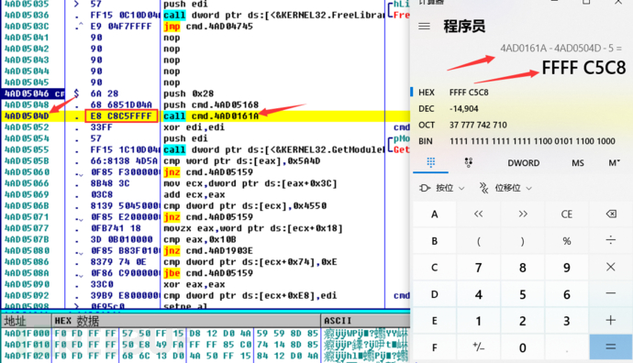This screenshot has width=633, height=363.
Task: Click opcode bytes E8 C8C5FFFF
Action: point(121,116)
